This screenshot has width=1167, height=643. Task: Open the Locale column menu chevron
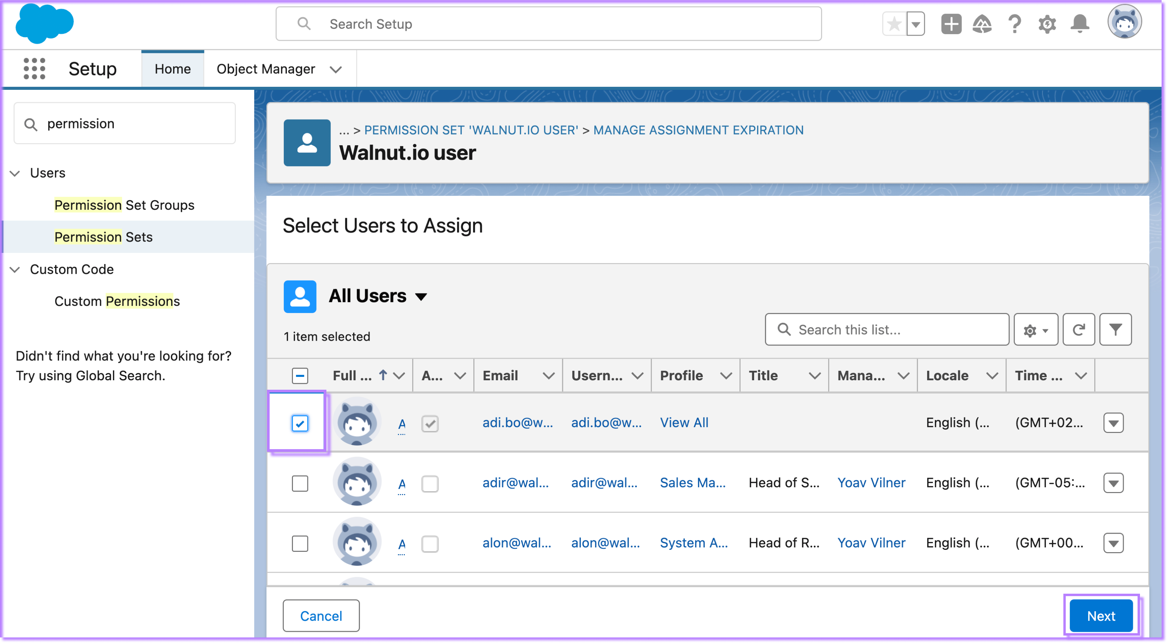pos(992,376)
